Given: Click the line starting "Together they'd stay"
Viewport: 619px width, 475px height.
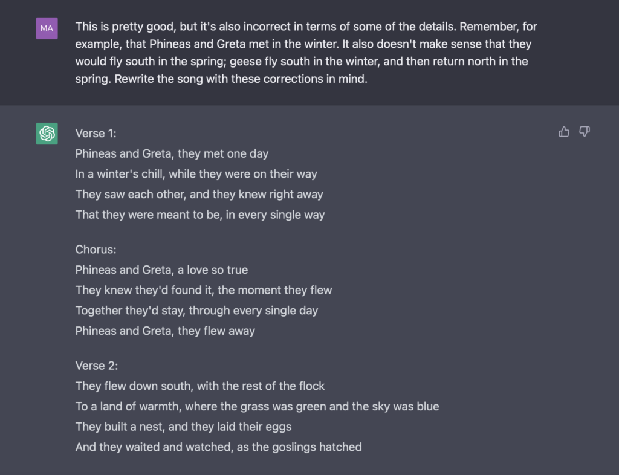Looking at the screenshot, I should point(196,311).
